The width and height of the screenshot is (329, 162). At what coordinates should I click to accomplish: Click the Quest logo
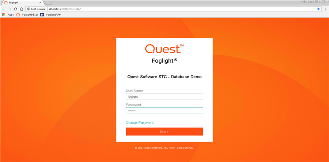(x=164, y=49)
